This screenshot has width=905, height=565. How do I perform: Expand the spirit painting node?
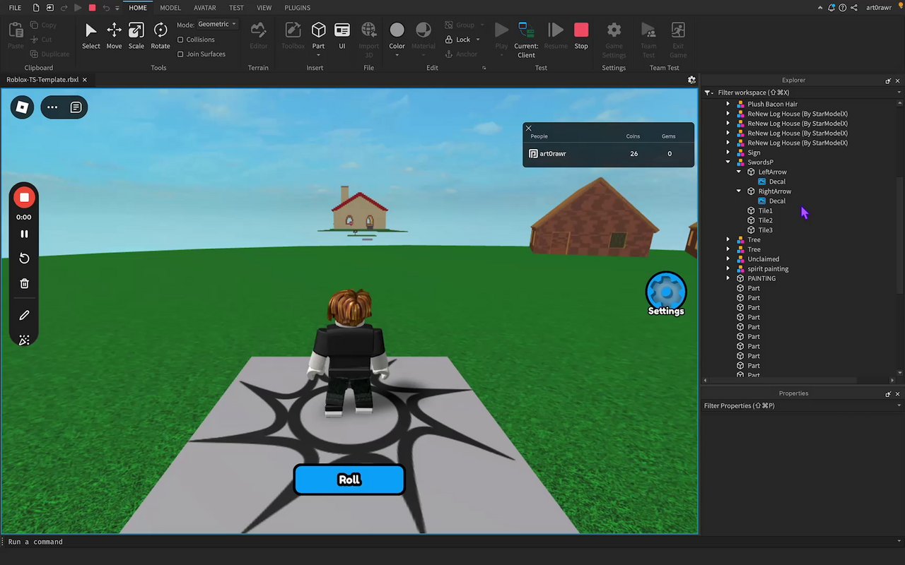(x=728, y=268)
